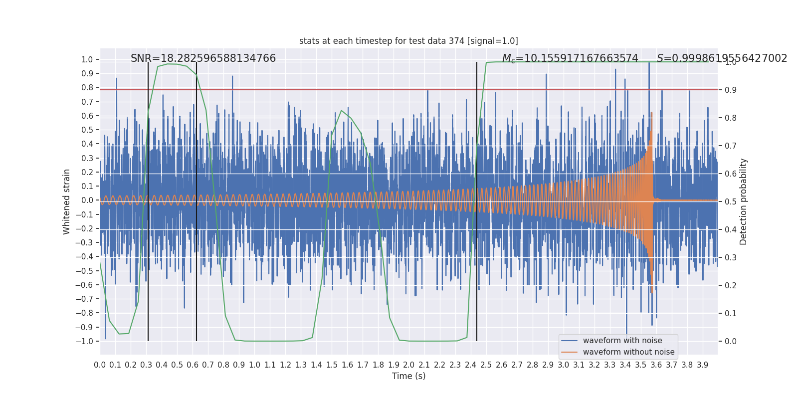Click the black vertical marker line near 0.6 s

pos(197,201)
